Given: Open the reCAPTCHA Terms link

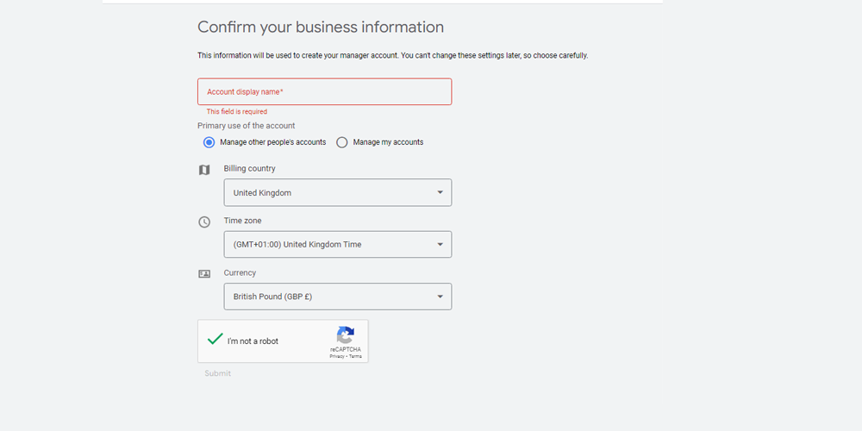Looking at the screenshot, I should 355,356.
